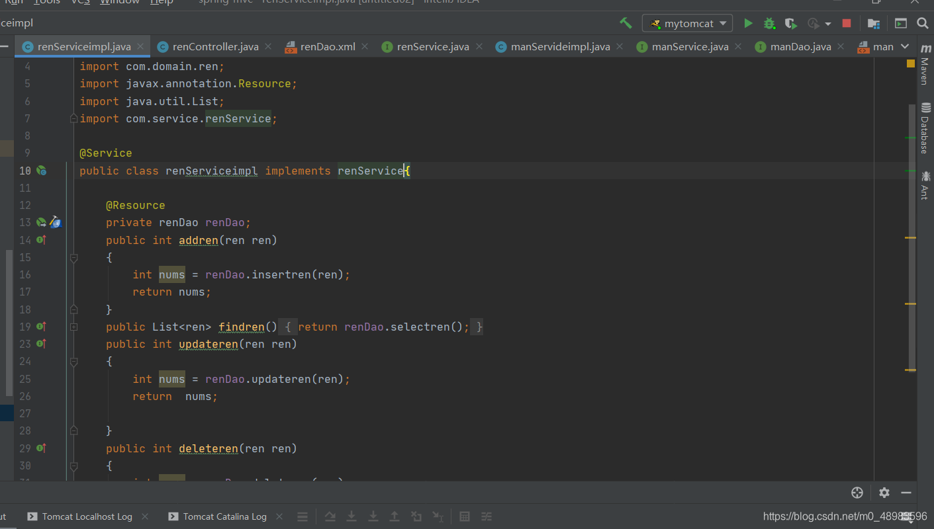This screenshot has width=934, height=529.
Task: Show hidden editor tabs chevron
Action: pos(906,47)
